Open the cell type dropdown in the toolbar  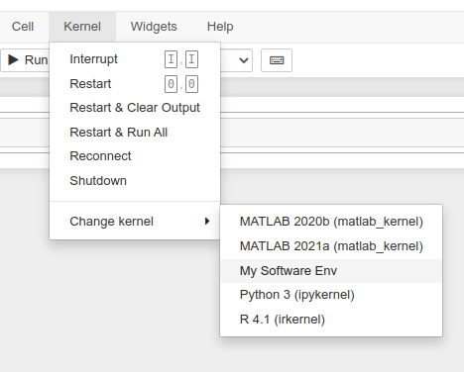point(237,60)
